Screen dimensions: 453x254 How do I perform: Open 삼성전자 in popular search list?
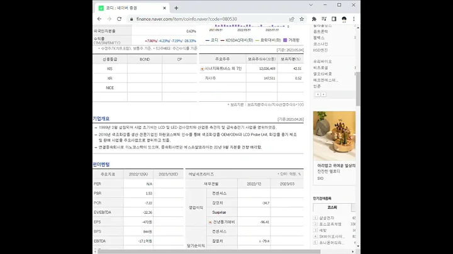click(x=327, y=218)
